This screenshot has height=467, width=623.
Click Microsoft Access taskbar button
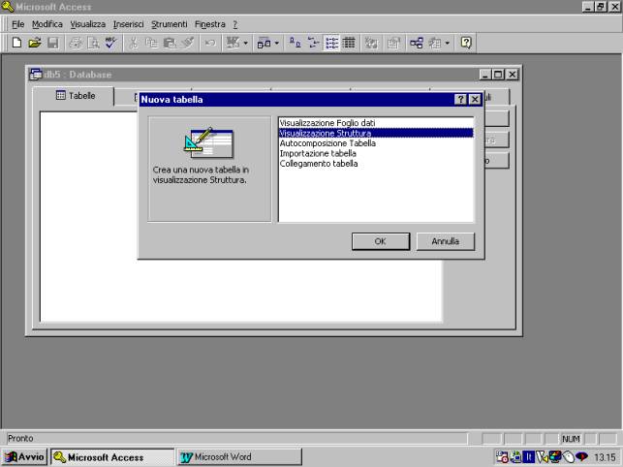[112, 457]
